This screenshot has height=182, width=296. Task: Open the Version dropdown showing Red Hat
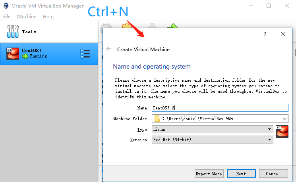click(213, 140)
